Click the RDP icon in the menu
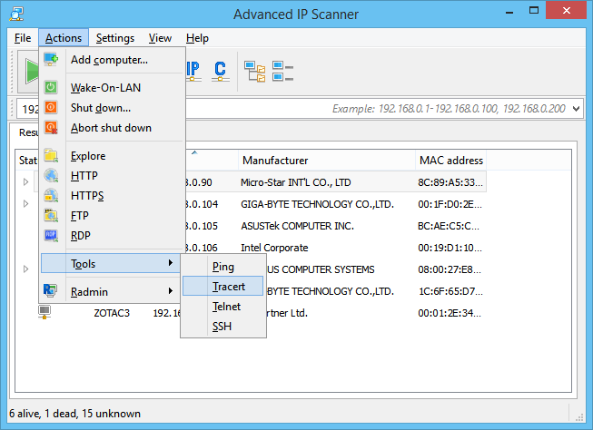Viewport: 593px width, 430px height. [51, 236]
